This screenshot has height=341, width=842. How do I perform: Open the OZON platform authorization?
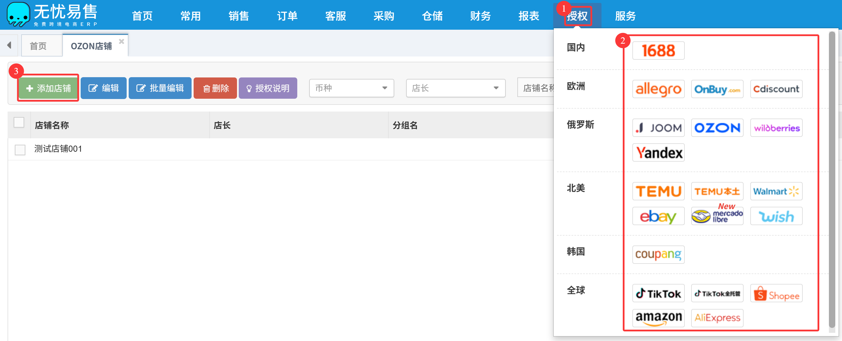tap(717, 128)
